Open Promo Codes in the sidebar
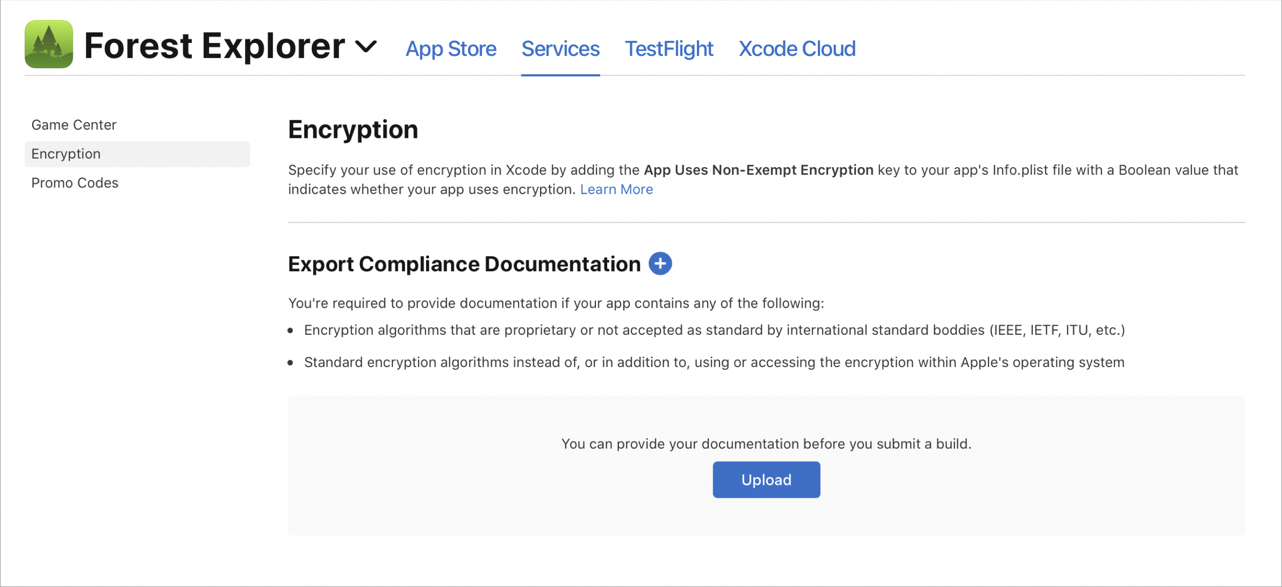Viewport: 1282px width, 587px height. click(75, 183)
